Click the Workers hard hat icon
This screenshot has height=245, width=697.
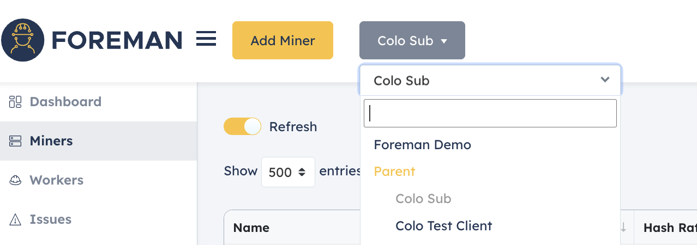point(15,180)
